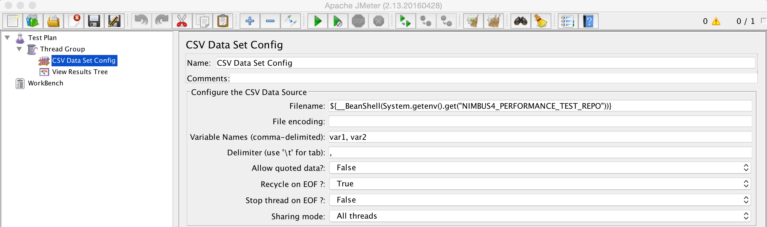Copy the selected element
The width and height of the screenshot is (767, 227).
(202, 21)
